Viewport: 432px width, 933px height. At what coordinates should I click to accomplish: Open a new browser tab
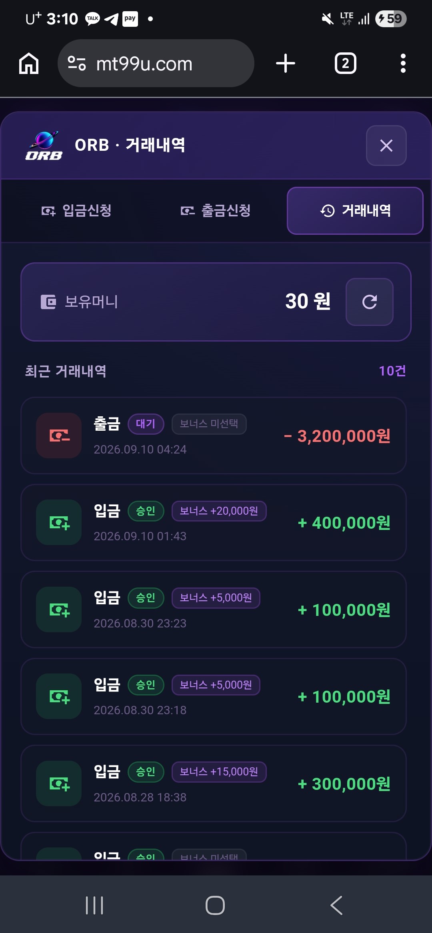click(286, 64)
